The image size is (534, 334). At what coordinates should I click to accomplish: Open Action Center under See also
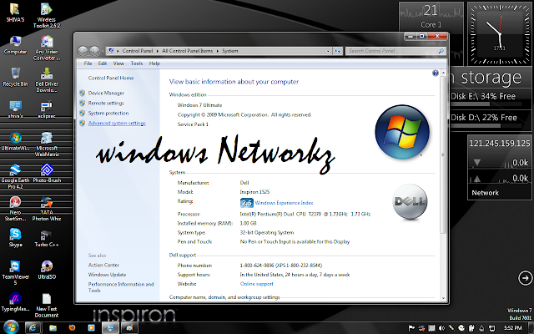[x=103, y=265]
